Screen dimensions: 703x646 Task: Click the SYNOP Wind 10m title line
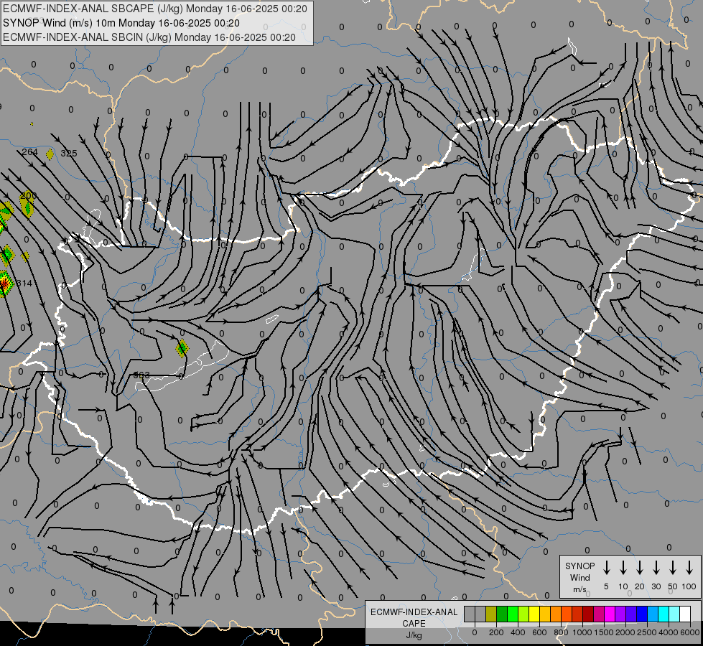[121, 23]
